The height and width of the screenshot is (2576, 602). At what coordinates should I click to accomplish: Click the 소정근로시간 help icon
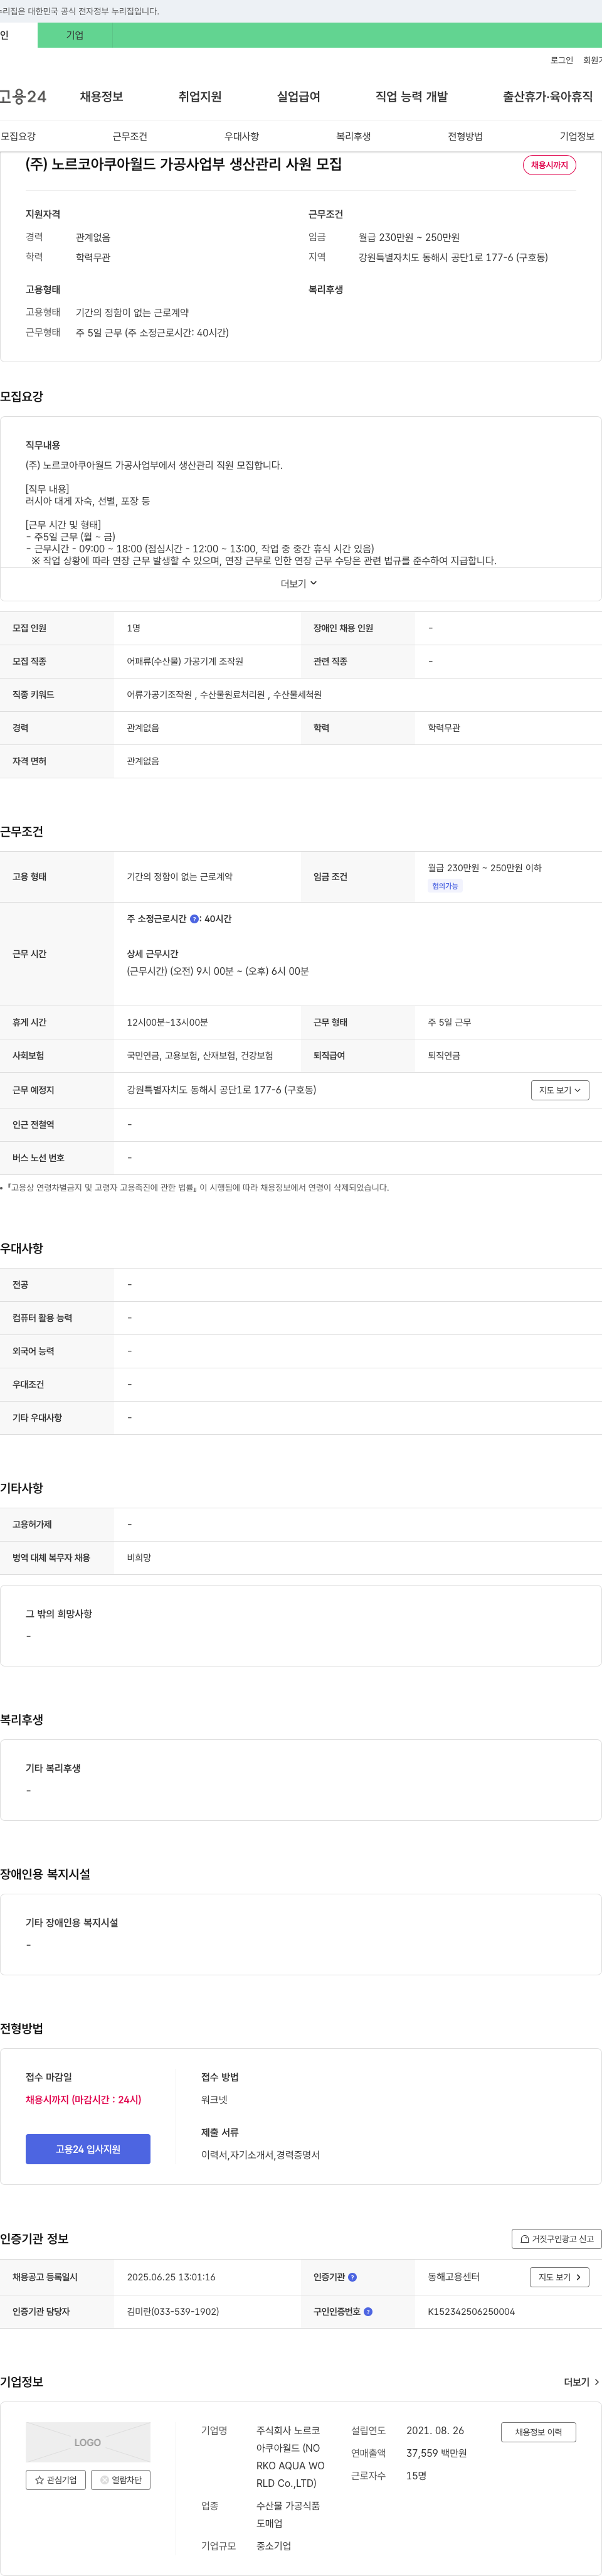(x=194, y=919)
